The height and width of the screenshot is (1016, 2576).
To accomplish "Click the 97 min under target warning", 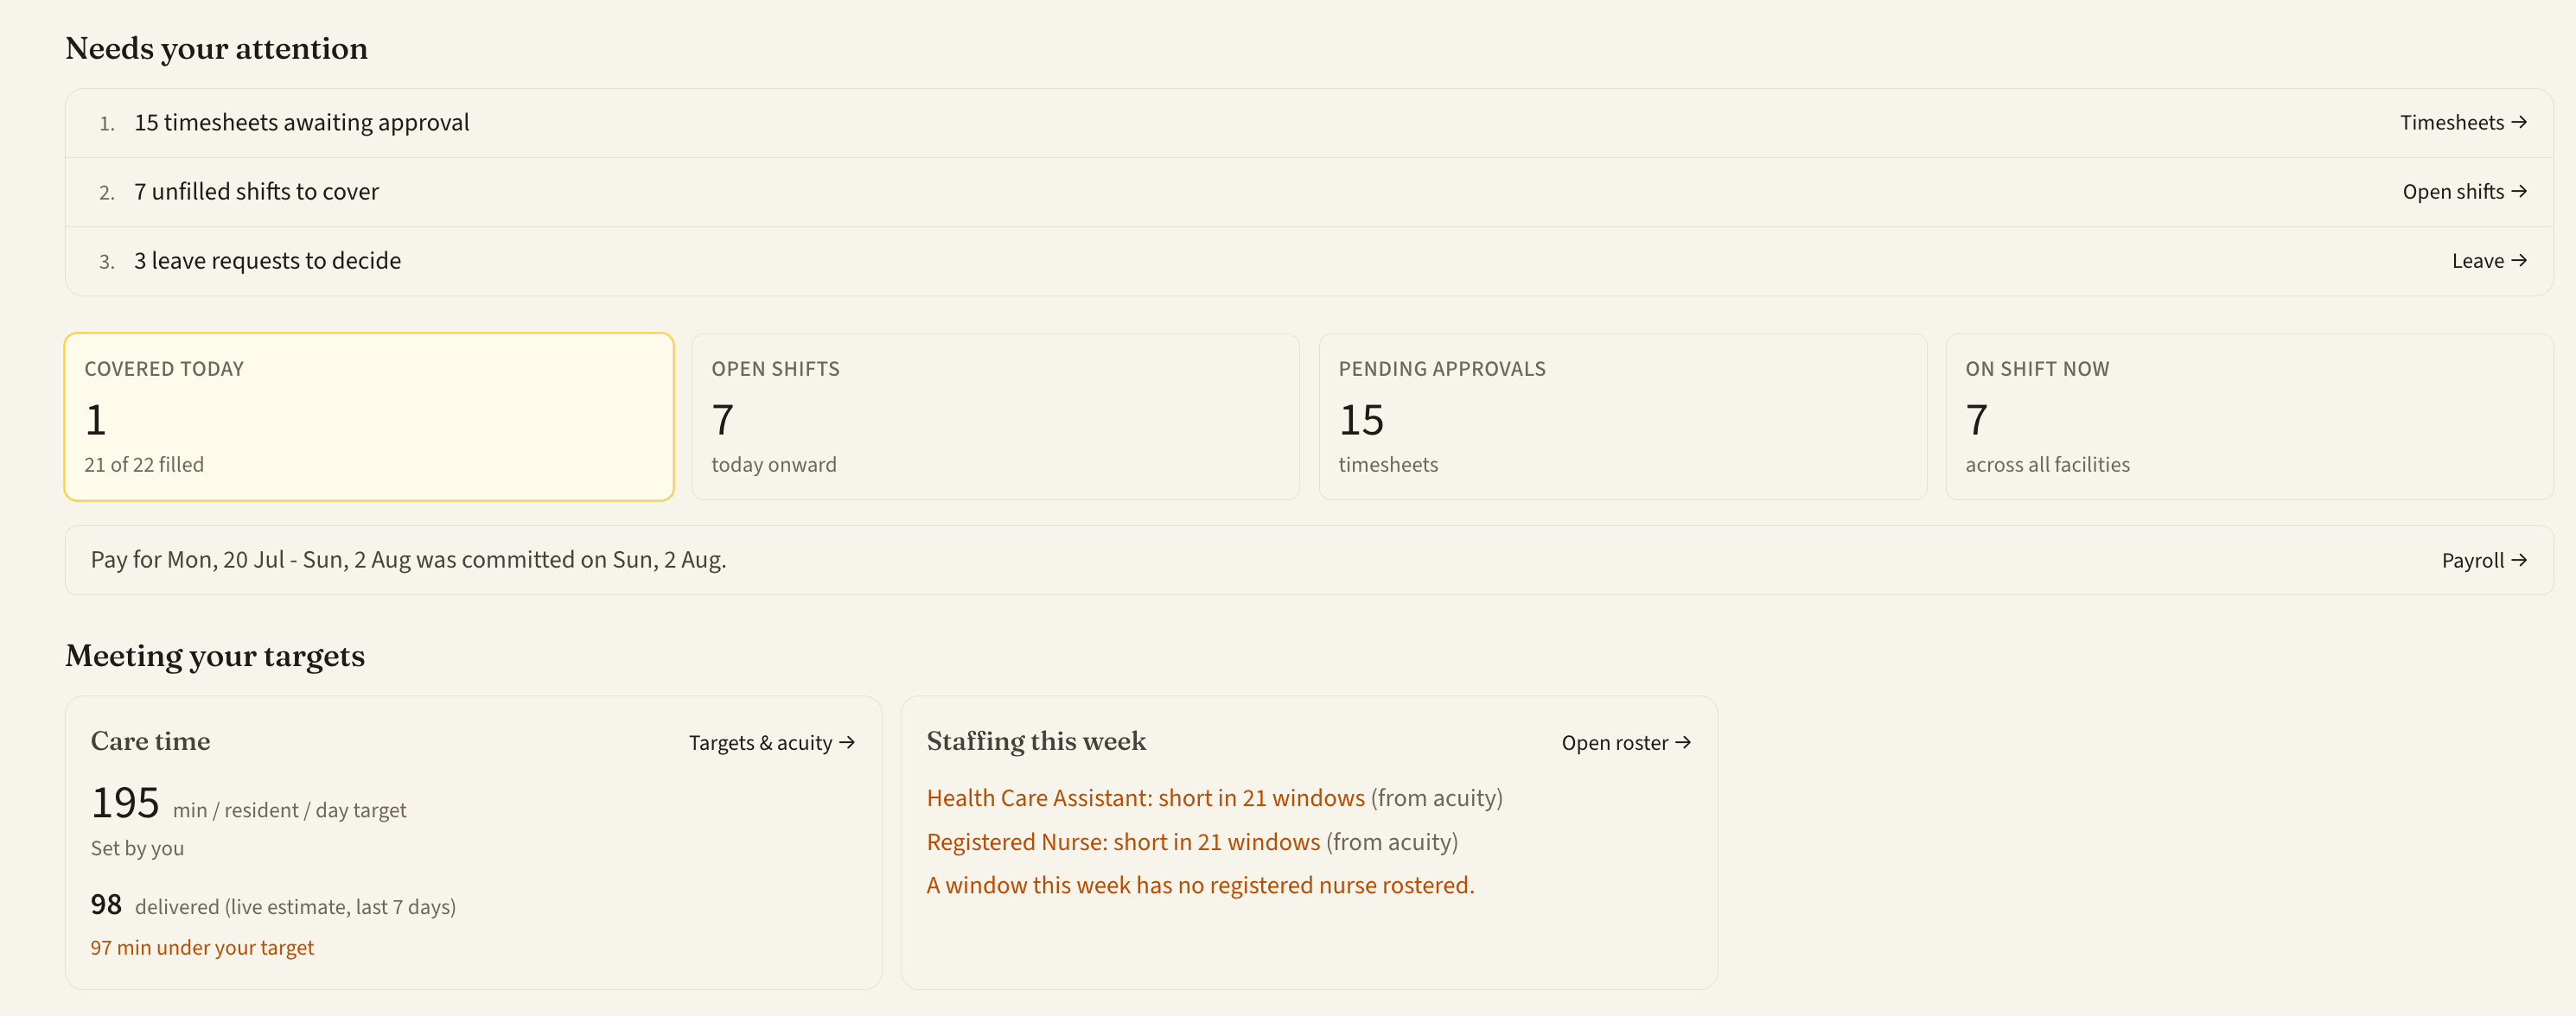I will 202,947.
